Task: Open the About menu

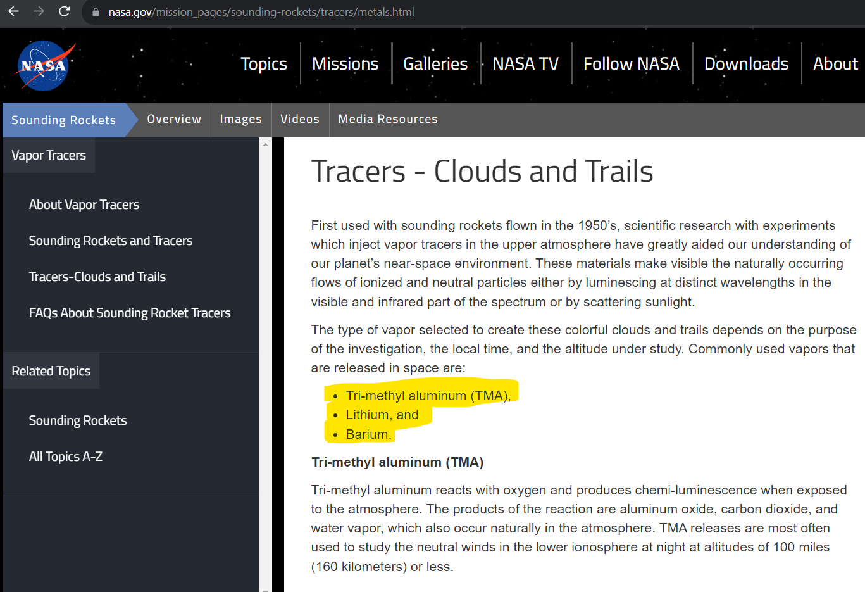Action: click(x=835, y=64)
